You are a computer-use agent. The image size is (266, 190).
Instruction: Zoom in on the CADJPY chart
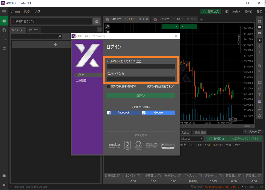[x=107, y=27]
